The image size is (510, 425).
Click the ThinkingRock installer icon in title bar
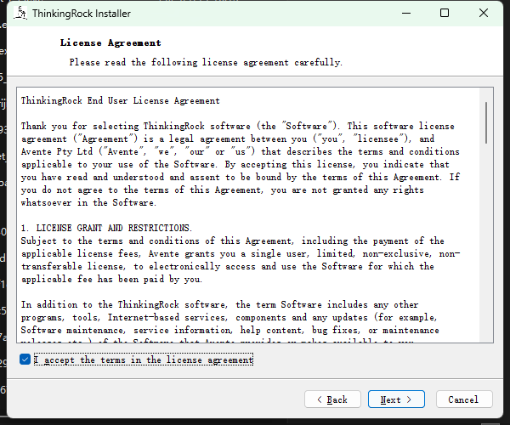point(20,14)
